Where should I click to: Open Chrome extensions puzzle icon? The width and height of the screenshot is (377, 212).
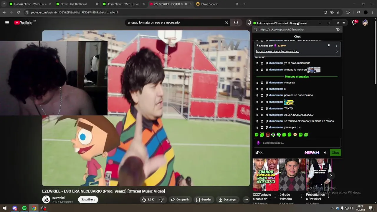coord(348,12)
